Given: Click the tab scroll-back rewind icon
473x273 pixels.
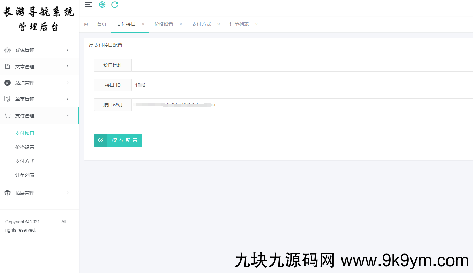Looking at the screenshot, I should [86, 24].
